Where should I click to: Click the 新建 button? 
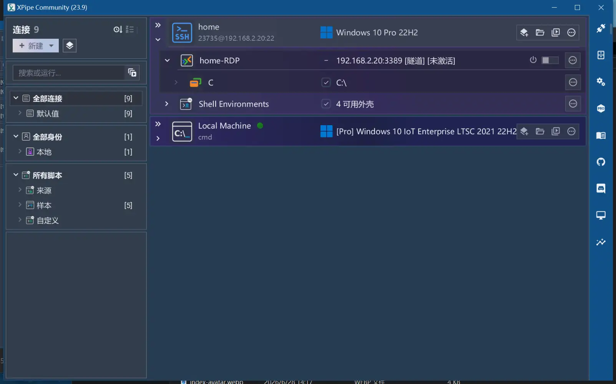pyautogui.click(x=36, y=46)
